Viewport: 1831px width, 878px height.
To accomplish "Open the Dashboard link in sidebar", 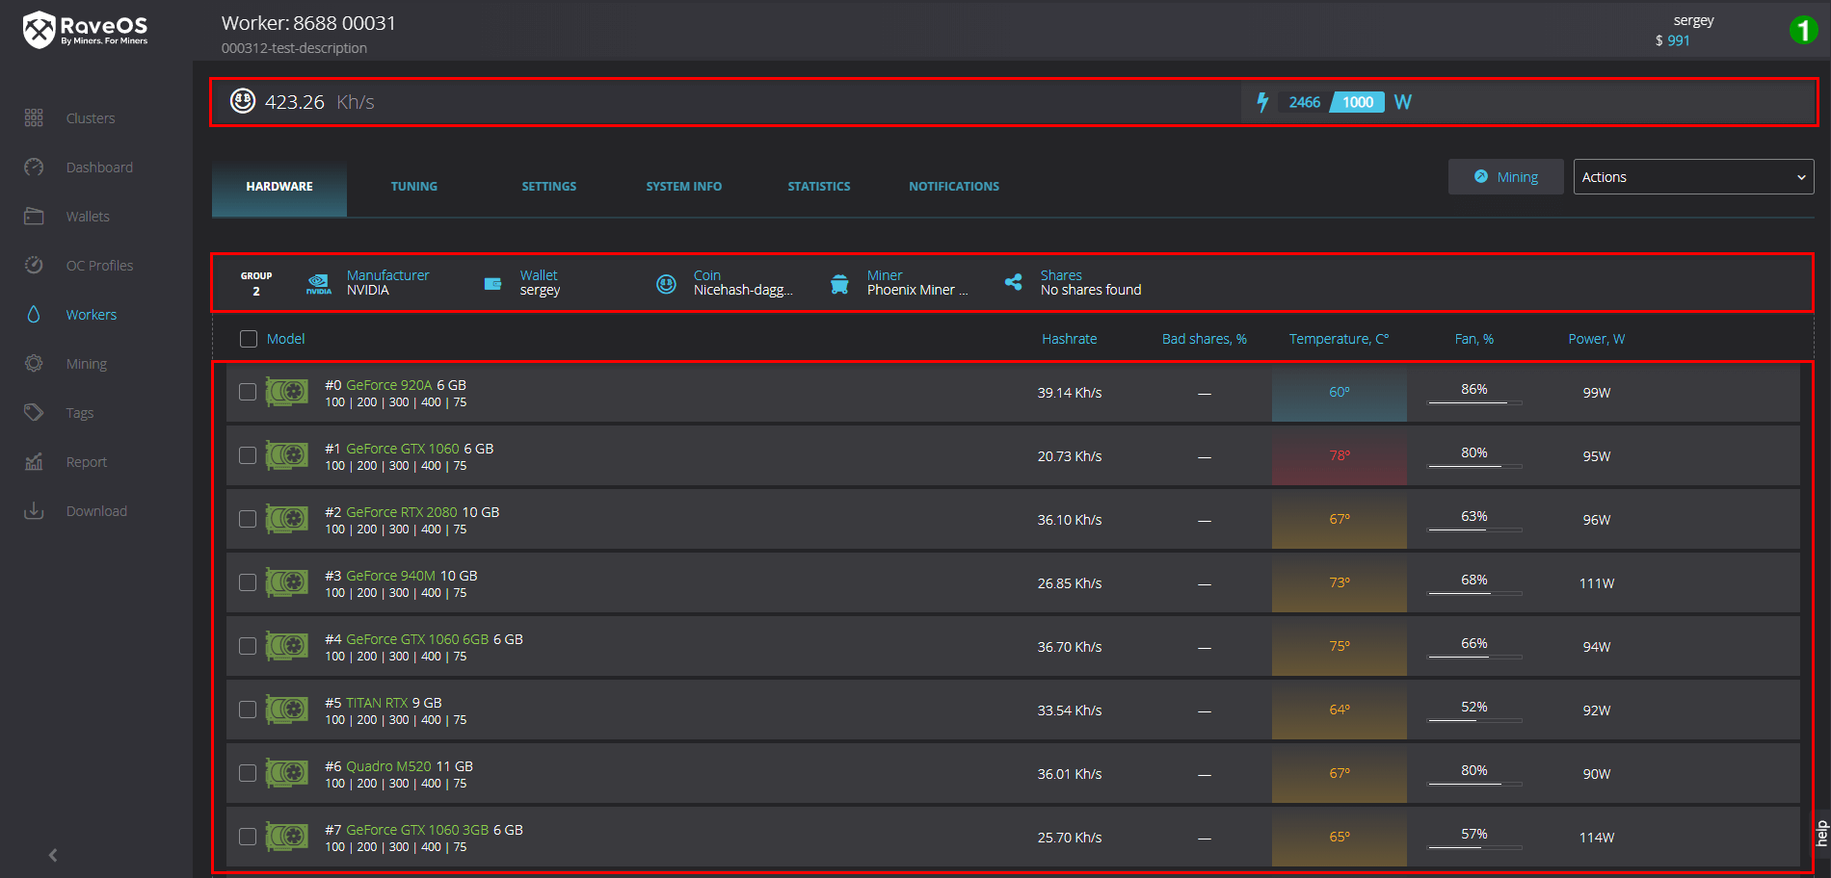I will pyautogui.click(x=99, y=168).
